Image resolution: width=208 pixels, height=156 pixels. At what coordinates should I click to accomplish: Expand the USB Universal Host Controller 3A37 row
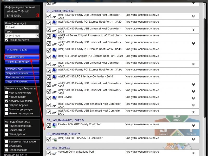pos(193,64)
